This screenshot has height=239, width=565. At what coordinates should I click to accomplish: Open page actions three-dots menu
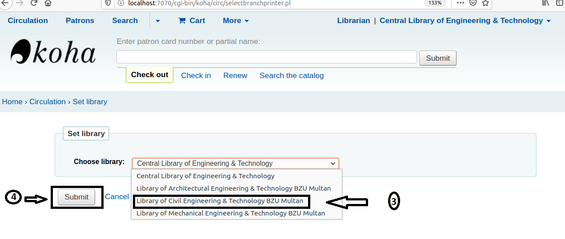point(461,3)
